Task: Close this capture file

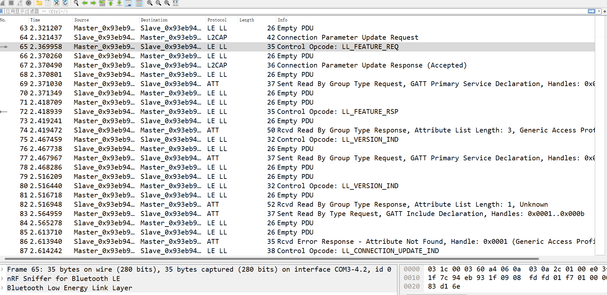Action: coord(57,3)
